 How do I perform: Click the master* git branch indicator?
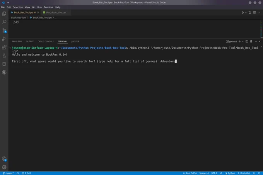pos(8,173)
